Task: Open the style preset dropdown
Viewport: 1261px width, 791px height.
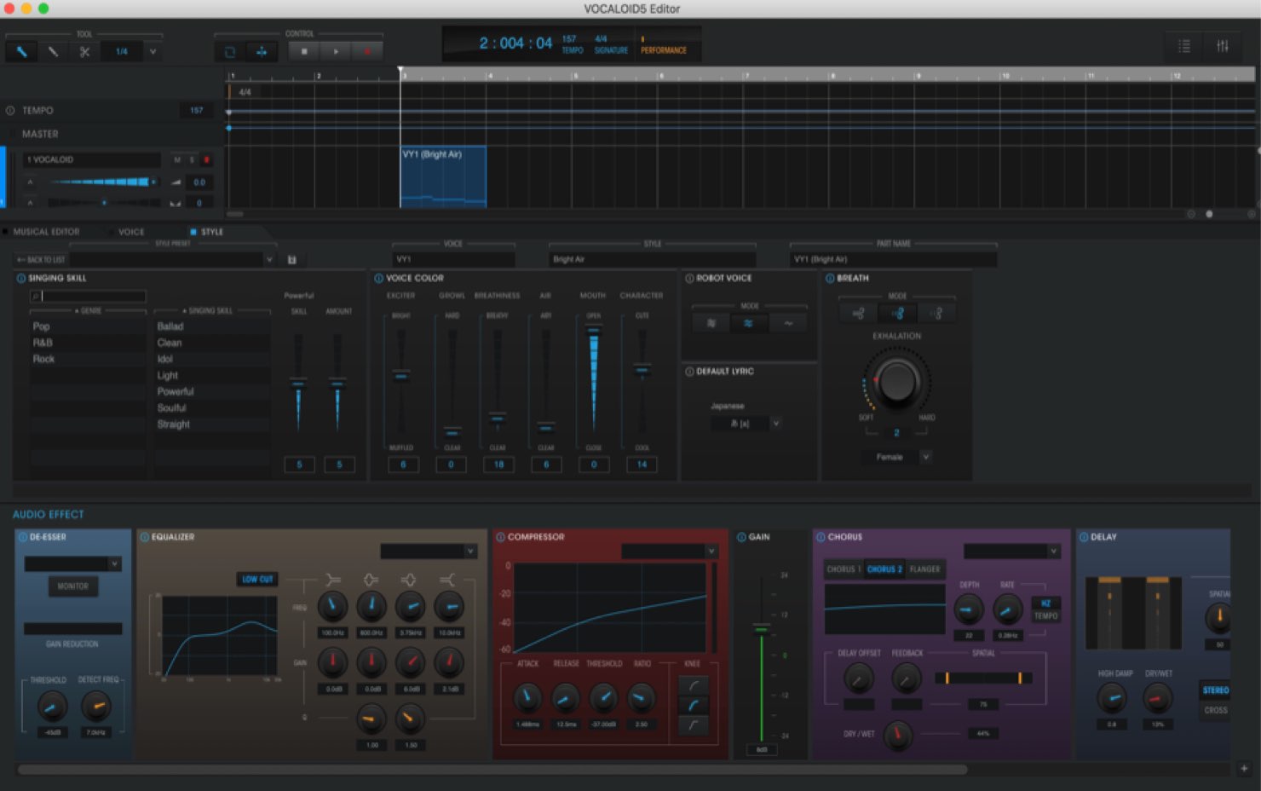Action: click(x=172, y=259)
